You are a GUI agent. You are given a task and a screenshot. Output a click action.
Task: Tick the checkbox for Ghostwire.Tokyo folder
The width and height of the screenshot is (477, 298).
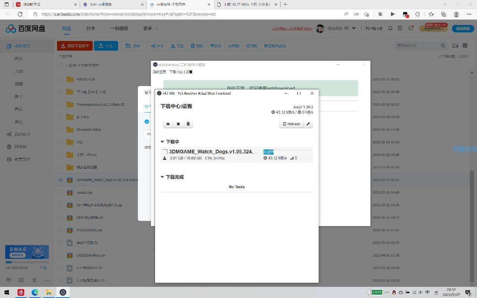coord(61,129)
